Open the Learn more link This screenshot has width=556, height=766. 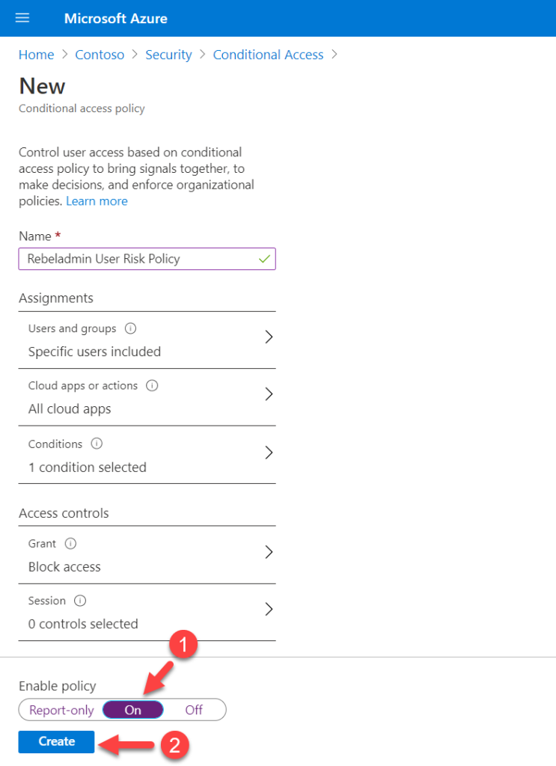pyautogui.click(x=97, y=200)
